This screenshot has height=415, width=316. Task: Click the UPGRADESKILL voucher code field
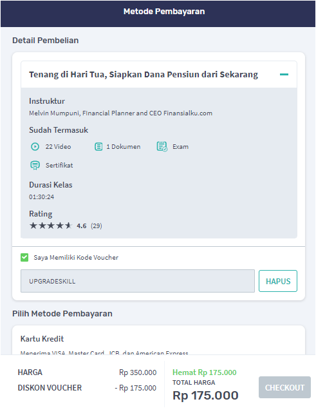pos(138,281)
